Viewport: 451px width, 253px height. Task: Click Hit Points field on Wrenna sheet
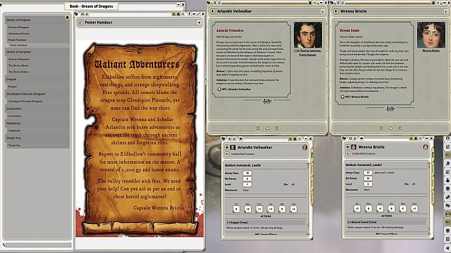(x=368, y=178)
